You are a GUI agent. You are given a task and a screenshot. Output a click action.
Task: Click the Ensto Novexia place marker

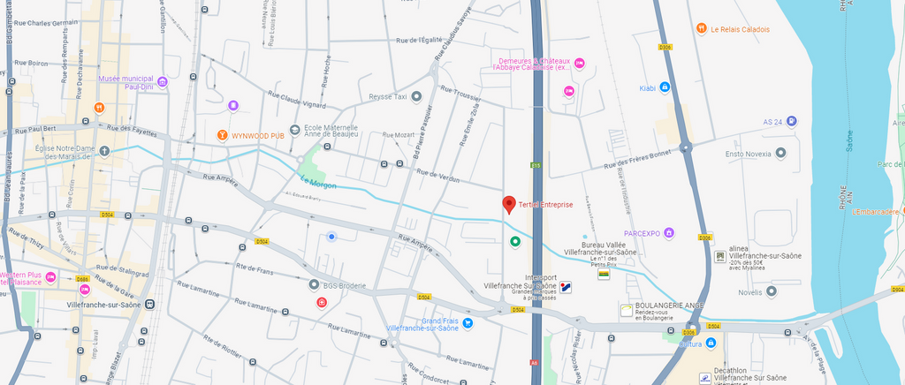point(780,154)
